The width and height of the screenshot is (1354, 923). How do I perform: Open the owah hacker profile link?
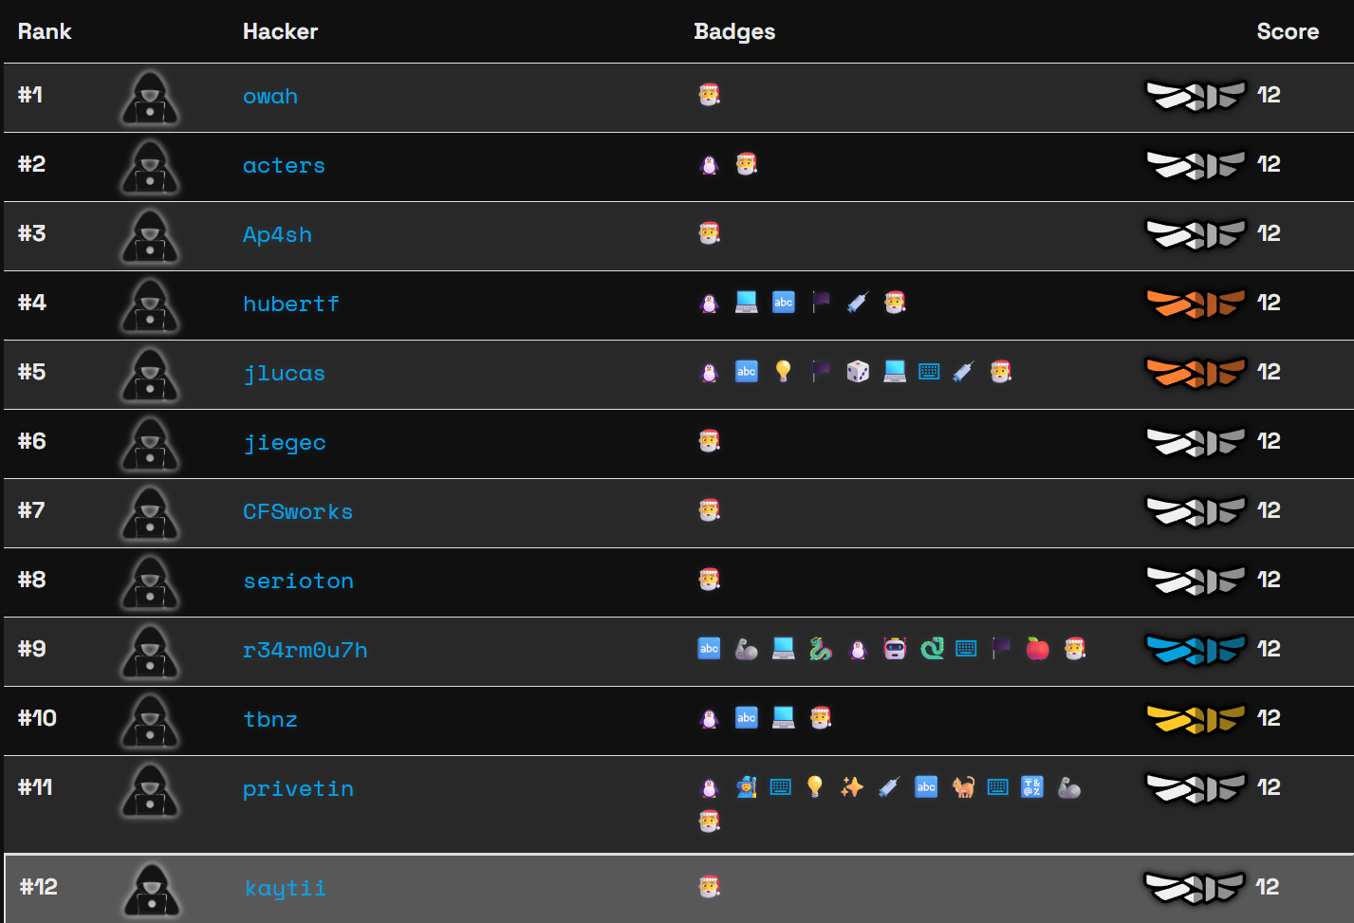point(270,97)
